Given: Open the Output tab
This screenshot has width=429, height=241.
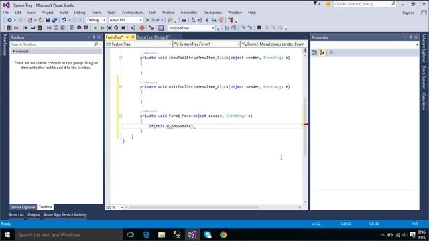Looking at the screenshot, I should tap(34, 215).
